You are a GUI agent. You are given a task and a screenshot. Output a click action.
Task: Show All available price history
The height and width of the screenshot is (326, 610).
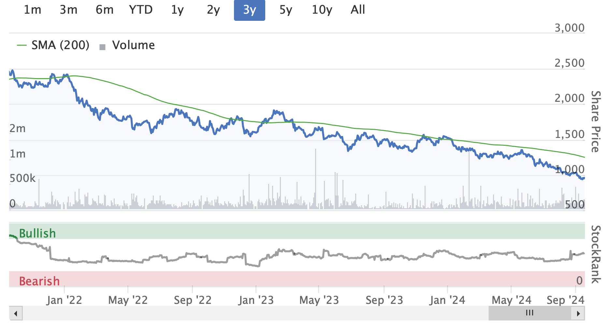click(358, 10)
